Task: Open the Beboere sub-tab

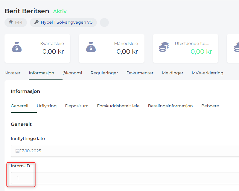Action: pyautogui.click(x=210, y=106)
